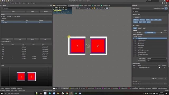Open the Windows Start menu
The height and width of the screenshot is (95, 169).
coord(2,93)
